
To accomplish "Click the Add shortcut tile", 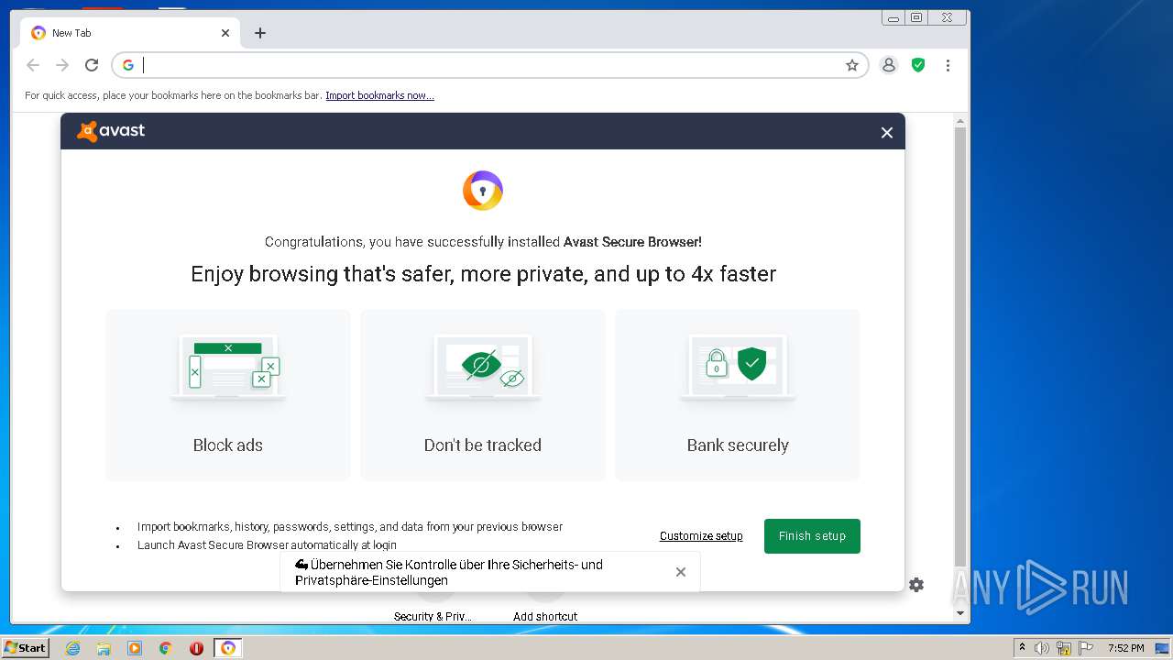I will tap(545, 616).
